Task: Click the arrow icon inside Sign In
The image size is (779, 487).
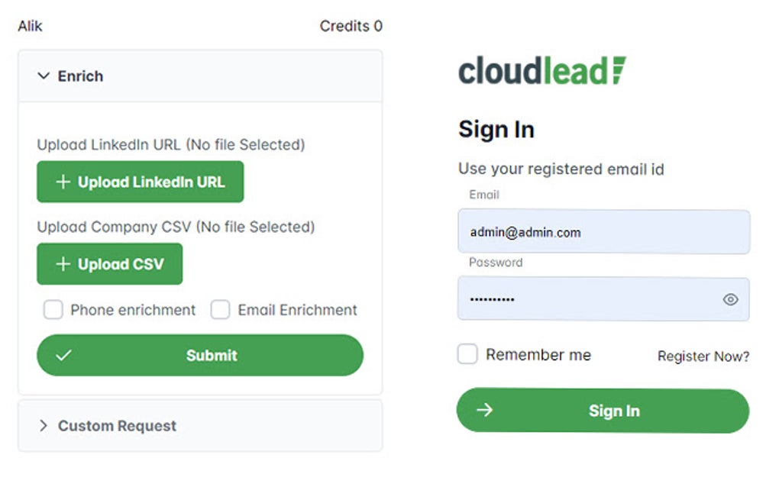Action: point(483,411)
